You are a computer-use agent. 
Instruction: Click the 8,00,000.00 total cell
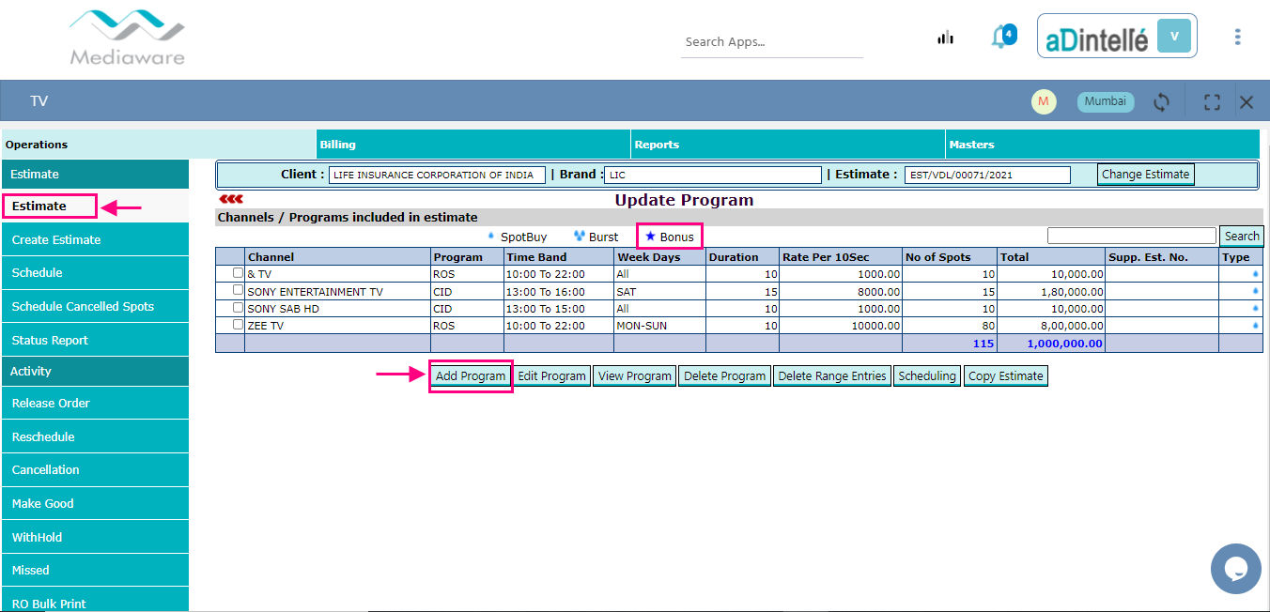(1050, 326)
